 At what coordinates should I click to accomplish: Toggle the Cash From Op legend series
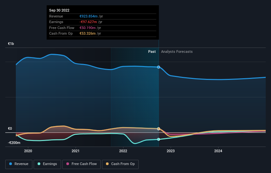point(120,164)
